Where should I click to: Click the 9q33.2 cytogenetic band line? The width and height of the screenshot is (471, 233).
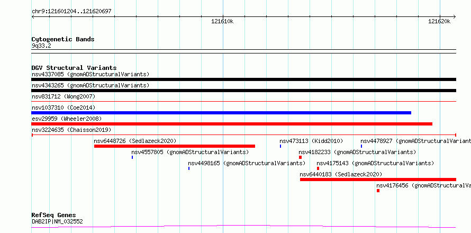pos(243,51)
